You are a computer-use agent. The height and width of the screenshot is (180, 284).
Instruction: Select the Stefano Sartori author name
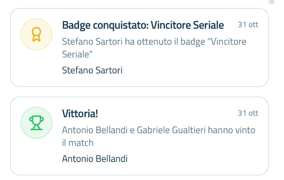point(92,70)
